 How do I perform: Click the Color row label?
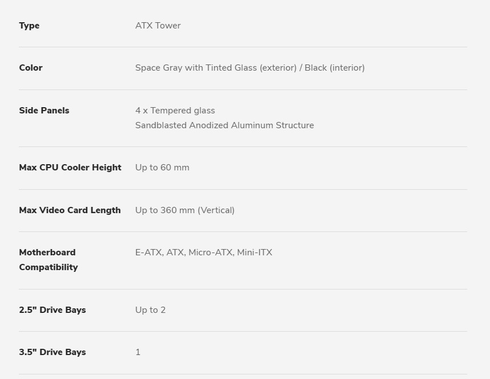click(31, 68)
